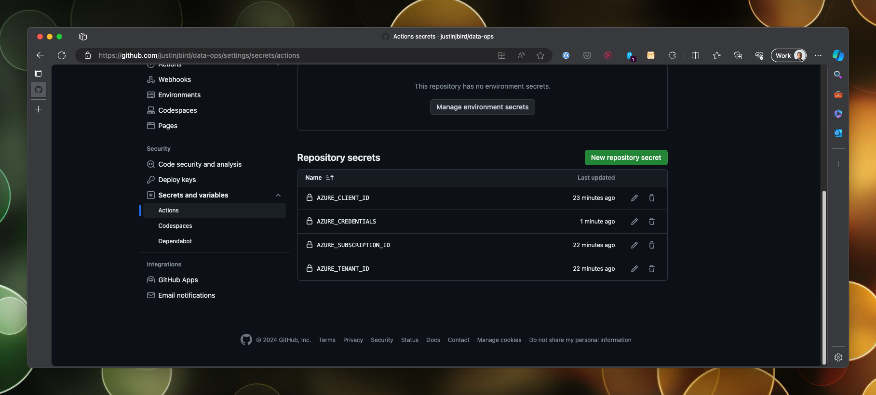Add this page to favorites star icon
The height and width of the screenshot is (395, 876).
(x=540, y=55)
